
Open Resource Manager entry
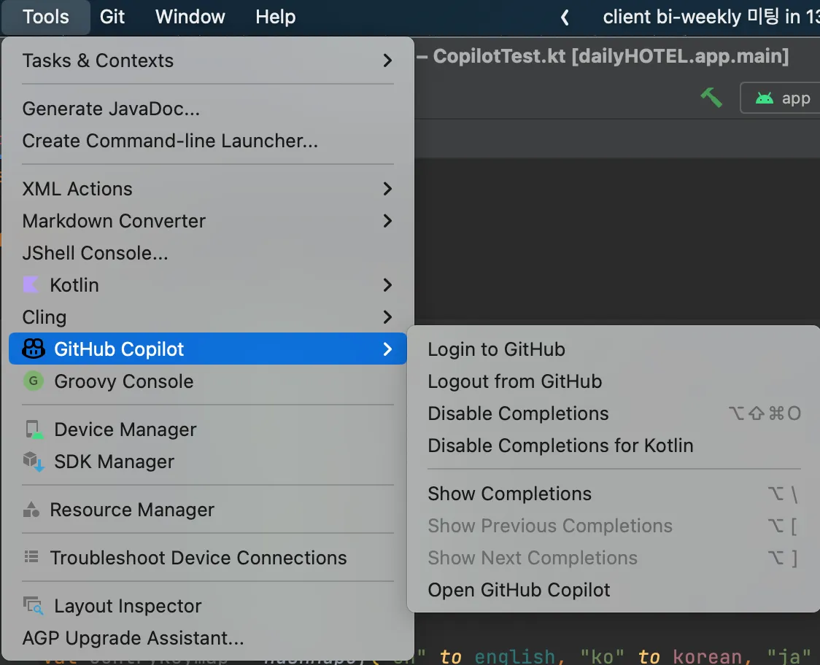click(208, 510)
